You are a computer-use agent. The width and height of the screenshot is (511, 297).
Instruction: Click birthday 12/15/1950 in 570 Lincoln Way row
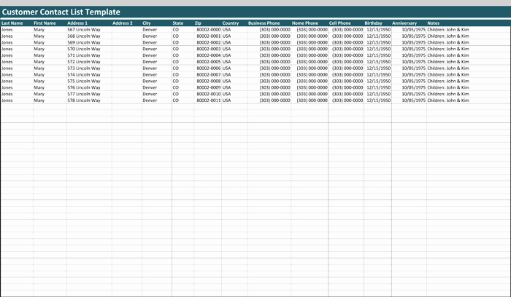379,49
